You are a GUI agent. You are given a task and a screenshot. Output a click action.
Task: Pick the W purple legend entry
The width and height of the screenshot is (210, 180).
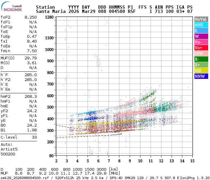coord(201,37)
